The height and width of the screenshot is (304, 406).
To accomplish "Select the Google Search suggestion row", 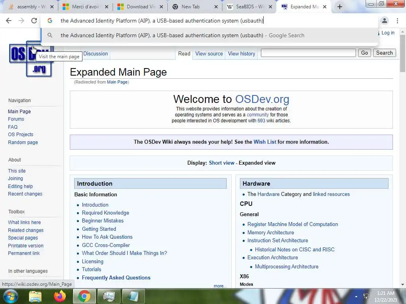I will click(x=209, y=35).
